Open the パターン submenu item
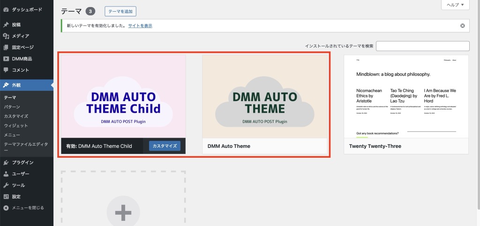 (12, 107)
